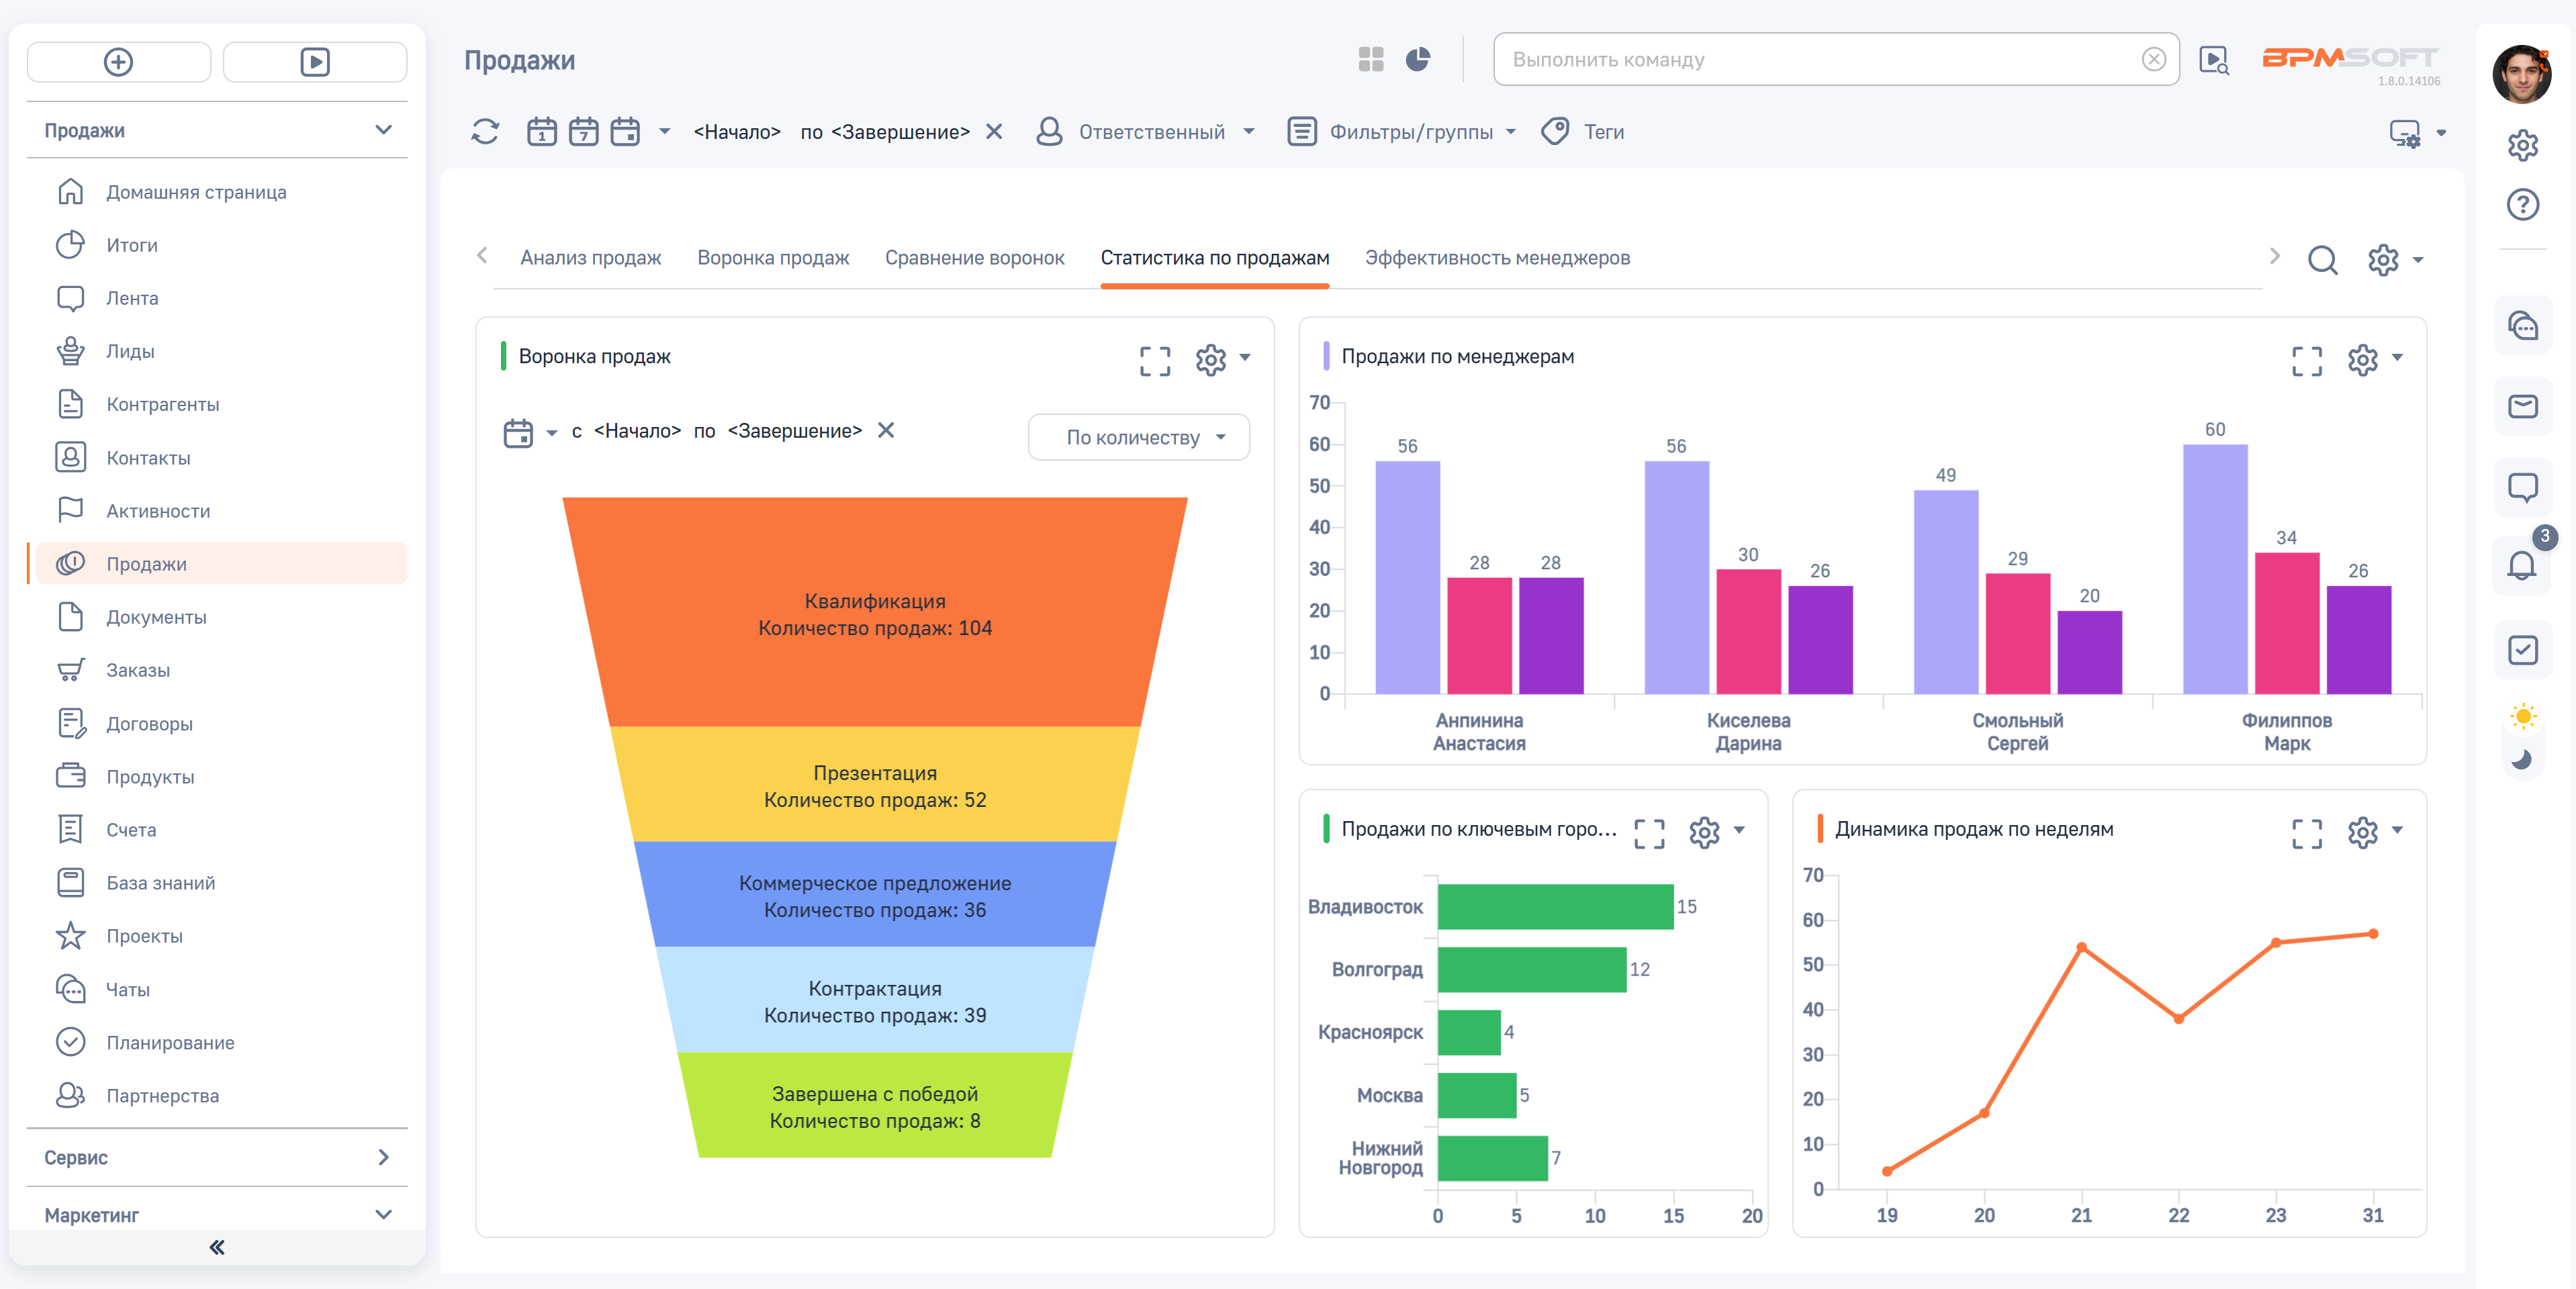Screen dimensions: 2576x1289
Task: Collapse the left sidebar with double chevron
Action: coord(217,1247)
